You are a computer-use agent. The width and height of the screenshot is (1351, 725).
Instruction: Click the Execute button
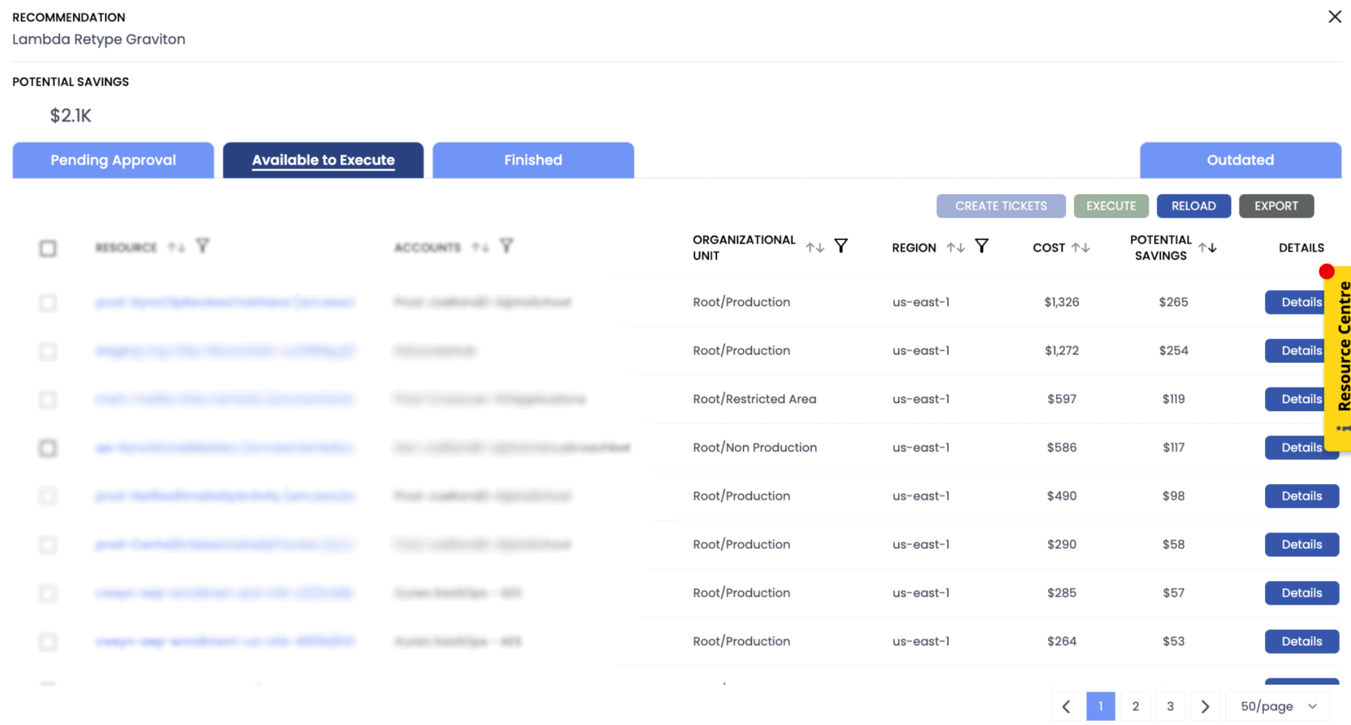1111,206
